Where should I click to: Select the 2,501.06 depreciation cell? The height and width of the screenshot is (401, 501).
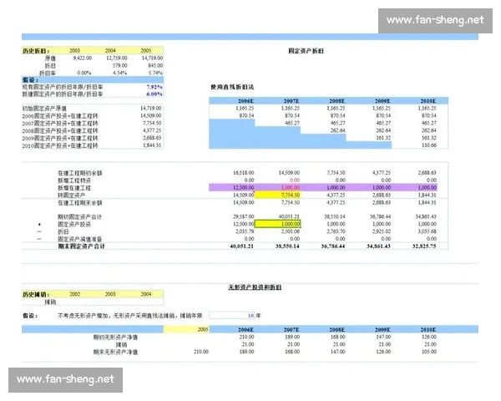290,231
